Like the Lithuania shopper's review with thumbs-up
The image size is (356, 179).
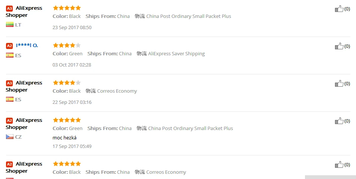(x=339, y=9)
